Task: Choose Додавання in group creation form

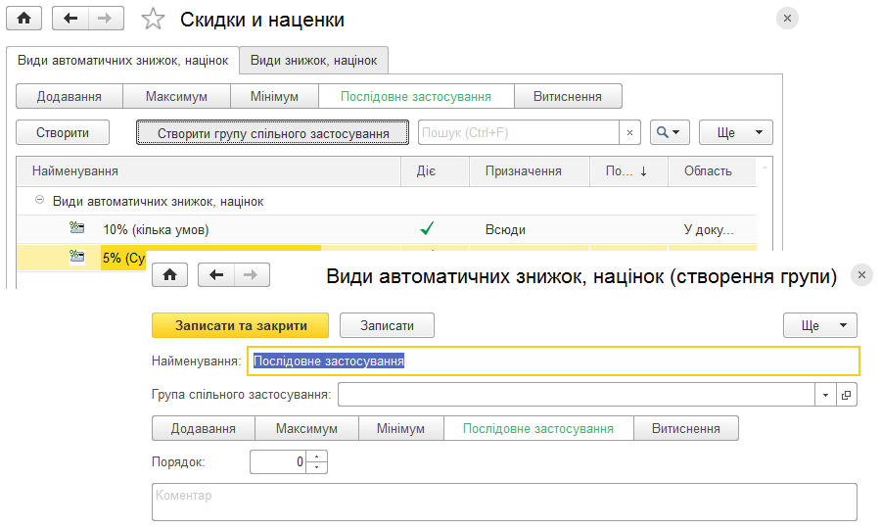Action: (x=204, y=428)
